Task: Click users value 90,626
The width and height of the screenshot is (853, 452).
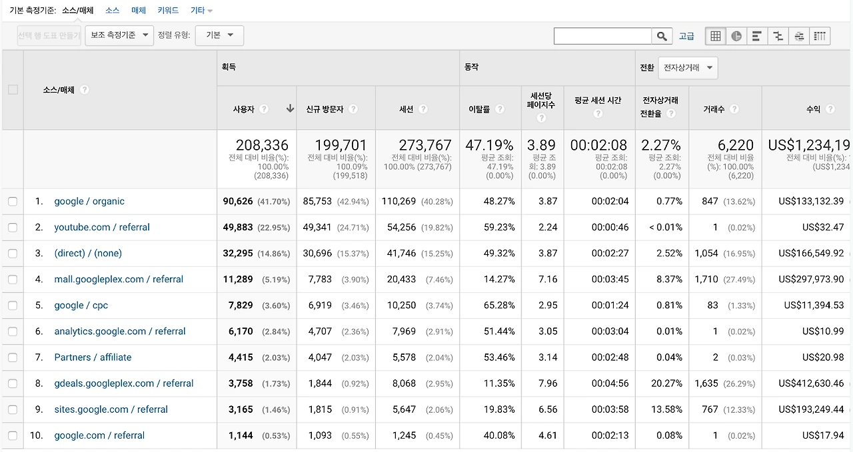Action: tap(238, 201)
